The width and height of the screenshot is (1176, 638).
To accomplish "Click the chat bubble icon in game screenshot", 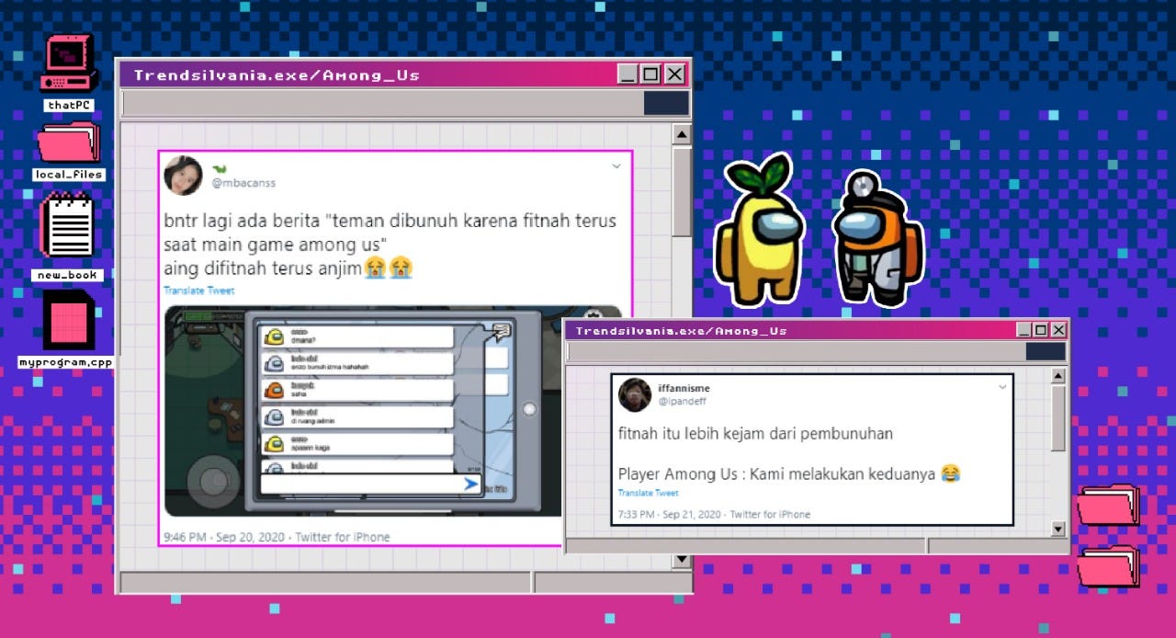I will pos(502,332).
